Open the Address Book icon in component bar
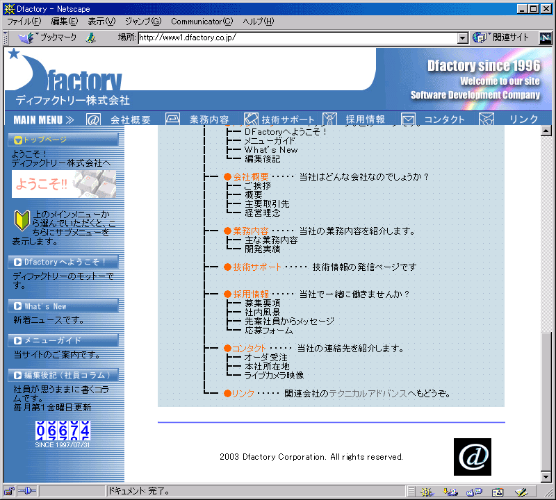 coord(498,492)
